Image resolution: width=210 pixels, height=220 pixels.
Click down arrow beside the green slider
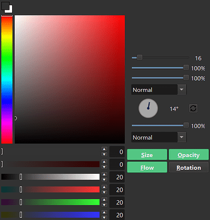[104, 205]
